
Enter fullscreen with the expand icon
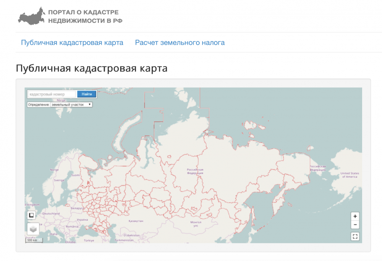pyautogui.click(x=355, y=237)
